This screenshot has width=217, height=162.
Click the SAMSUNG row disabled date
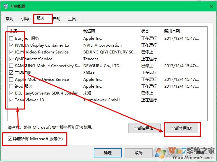[x=182, y=66]
